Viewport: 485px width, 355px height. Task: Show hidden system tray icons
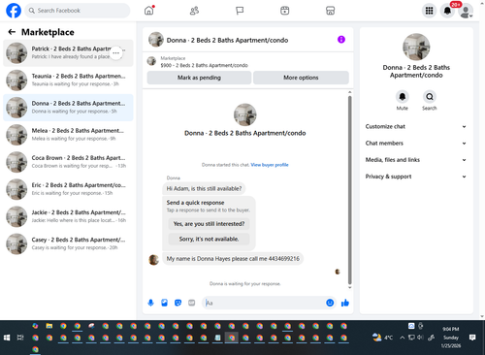[x=403, y=338]
